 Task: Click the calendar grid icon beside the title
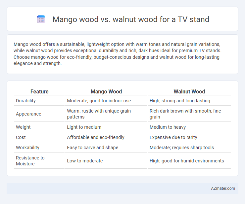click(41, 19)
